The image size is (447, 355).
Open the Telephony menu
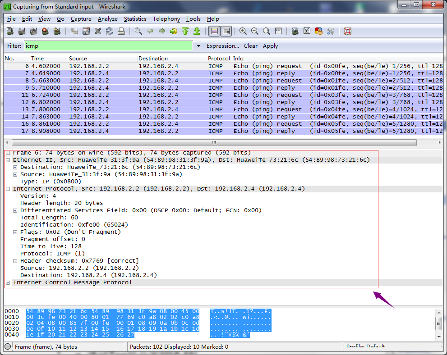[x=166, y=19]
